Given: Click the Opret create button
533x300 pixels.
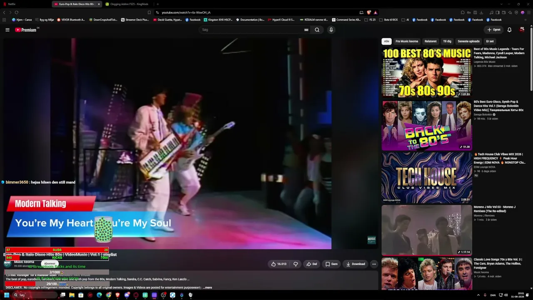Looking at the screenshot, I should point(494,30).
